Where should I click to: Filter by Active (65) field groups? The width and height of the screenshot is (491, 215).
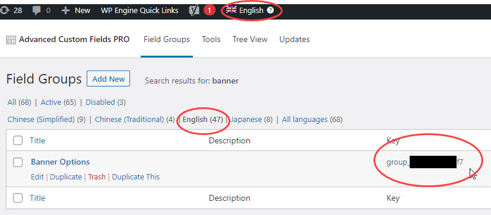(58, 102)
